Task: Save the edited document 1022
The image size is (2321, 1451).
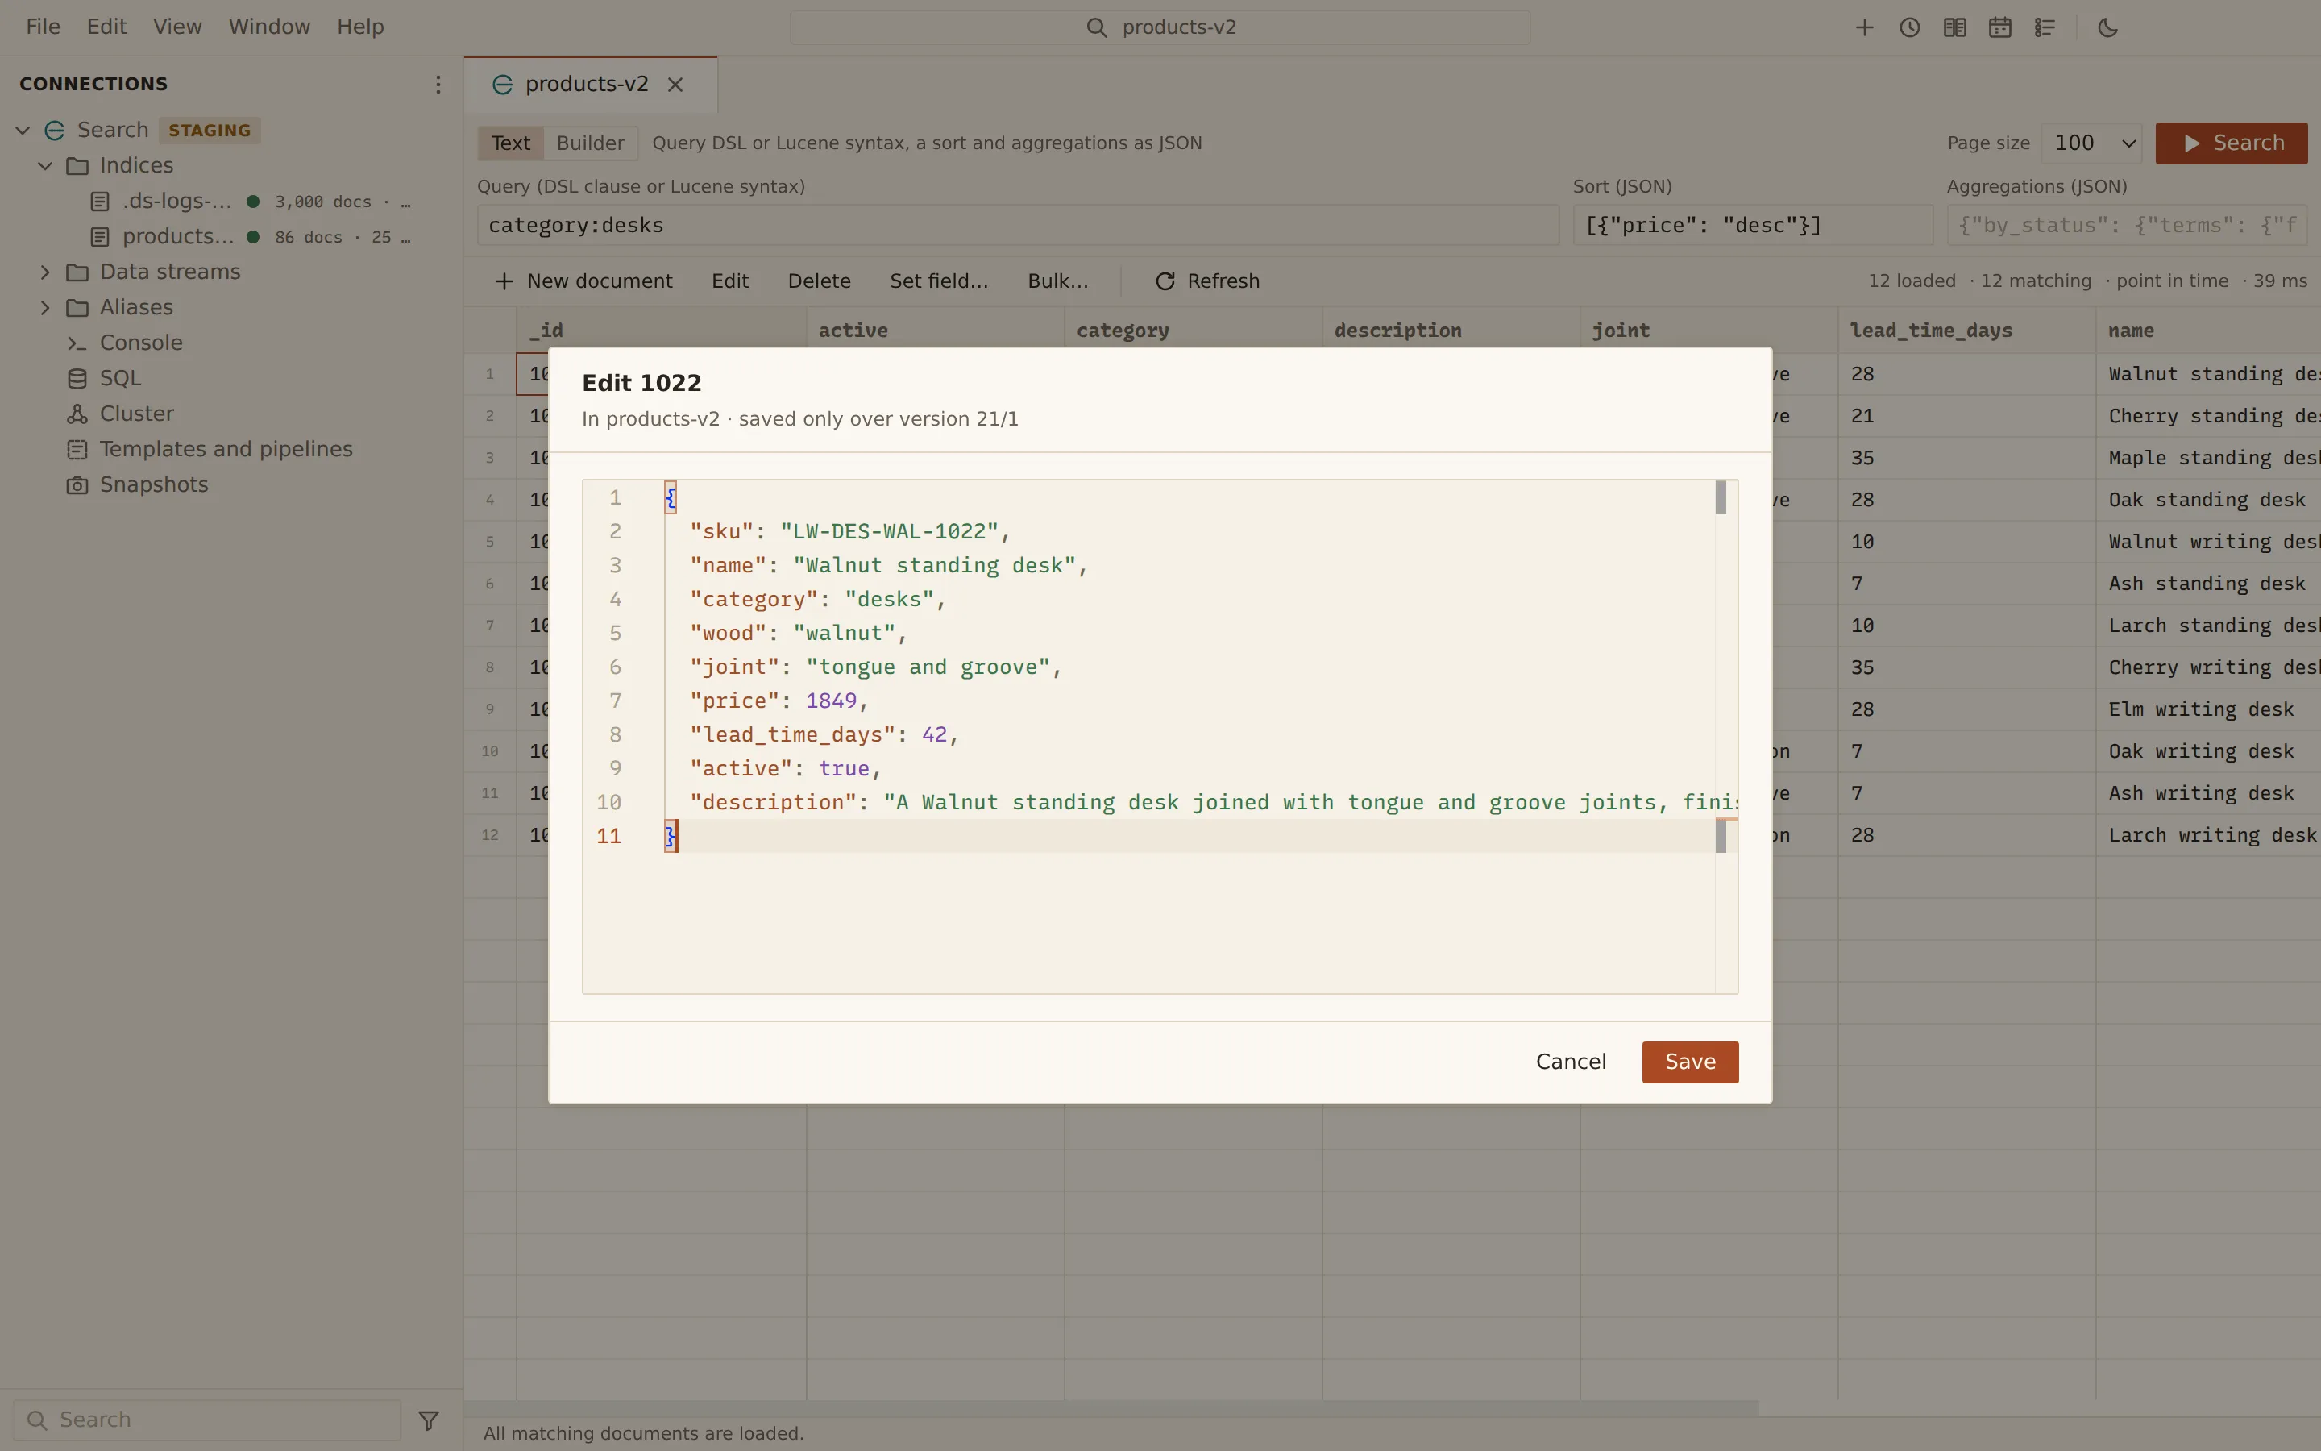Action: point(1690,1062)
